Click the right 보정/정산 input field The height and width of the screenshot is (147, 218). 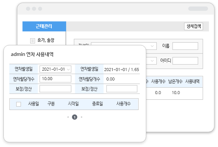coord(122,89)
